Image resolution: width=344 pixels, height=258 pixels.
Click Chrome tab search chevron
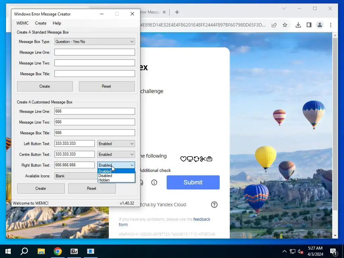(x=284, y=8)
